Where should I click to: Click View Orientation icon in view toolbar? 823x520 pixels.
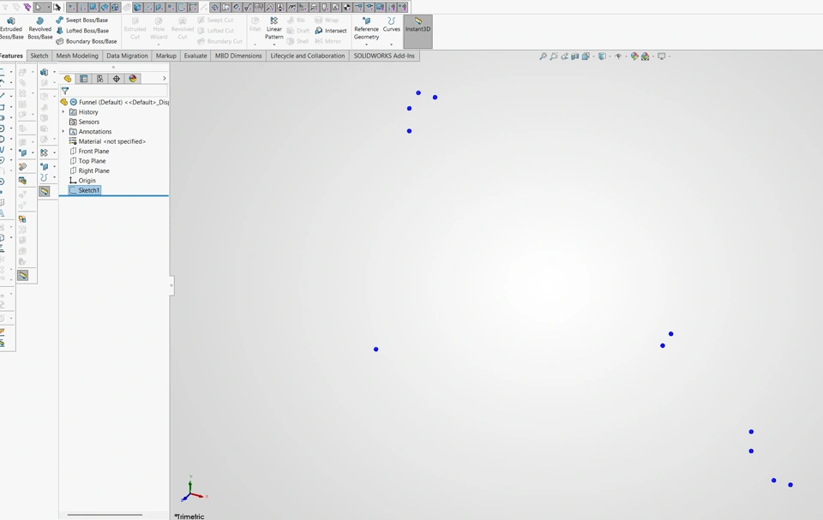click(x=586, y=57)
